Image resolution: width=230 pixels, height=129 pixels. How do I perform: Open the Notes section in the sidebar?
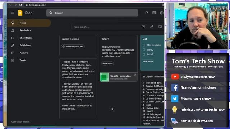pyautogui.click(x=29, y=23)
